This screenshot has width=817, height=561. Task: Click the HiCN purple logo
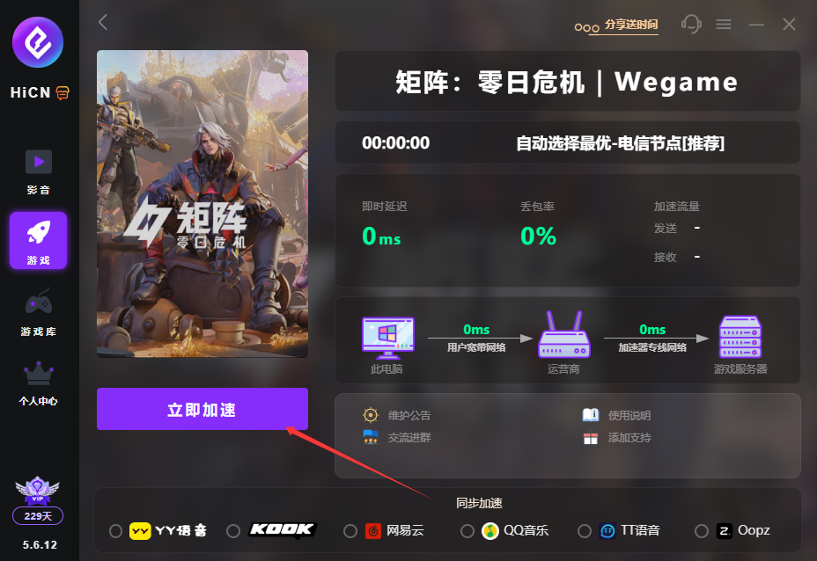click(38, 42)
